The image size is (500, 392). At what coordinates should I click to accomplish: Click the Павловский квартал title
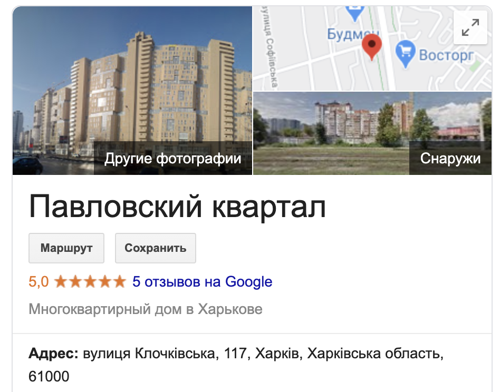(x=177, y=207)
